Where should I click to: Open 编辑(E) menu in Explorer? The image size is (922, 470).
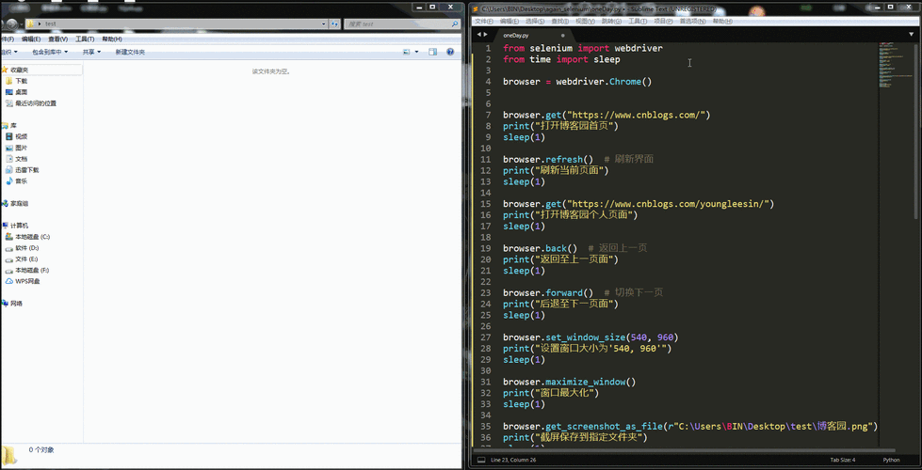[31, 39]
